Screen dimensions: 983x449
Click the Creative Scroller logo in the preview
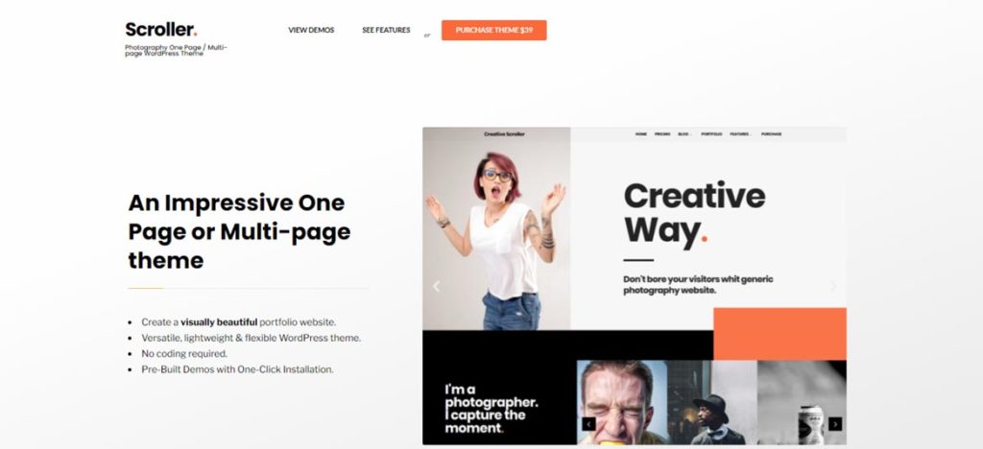pos(504,134)
